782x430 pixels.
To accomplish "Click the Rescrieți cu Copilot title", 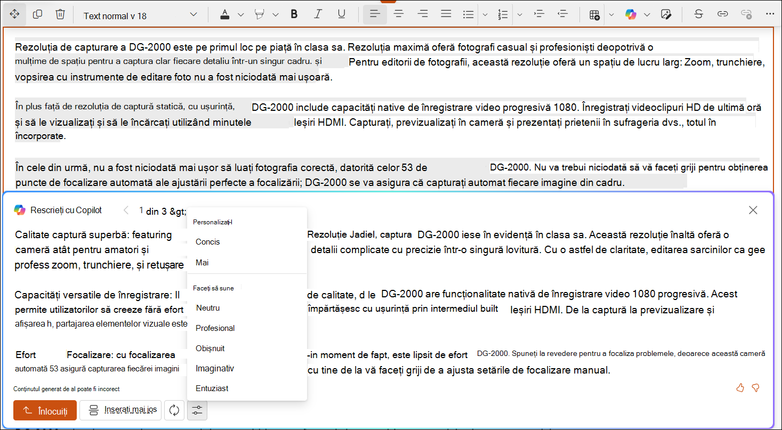I will pyautogui.click(x=66, y=210).
